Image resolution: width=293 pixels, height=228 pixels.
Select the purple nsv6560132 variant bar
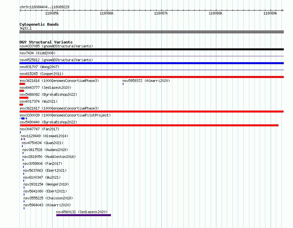click(84, 215)
